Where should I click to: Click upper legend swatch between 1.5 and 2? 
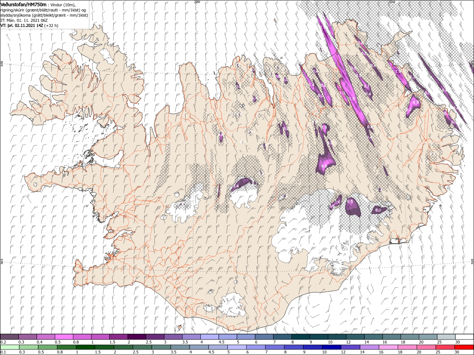(x=118, y=337)
